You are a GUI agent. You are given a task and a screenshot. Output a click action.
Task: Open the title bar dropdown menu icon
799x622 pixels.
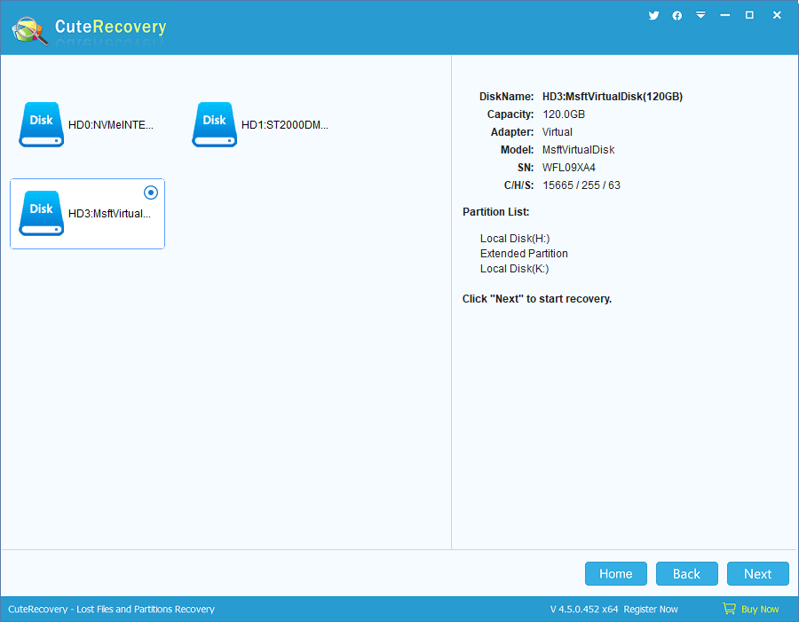coord(701,15)
